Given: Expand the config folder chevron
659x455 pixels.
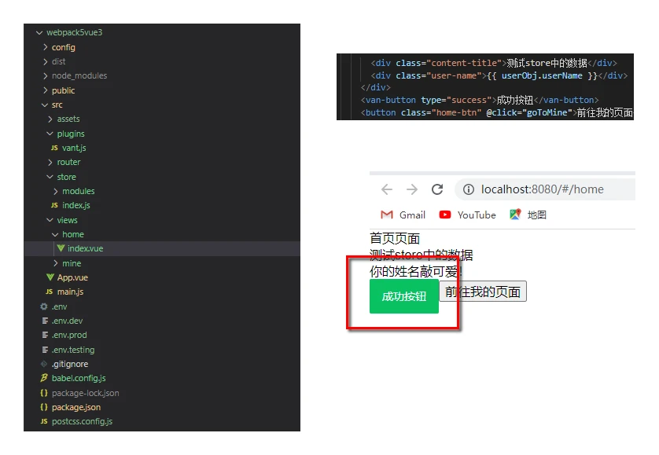Looking at the screenshot, I should pos(45,47).
